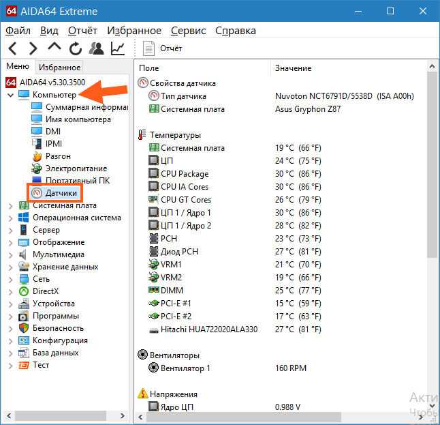Click the Отчёт report document icon

[148, 48]
